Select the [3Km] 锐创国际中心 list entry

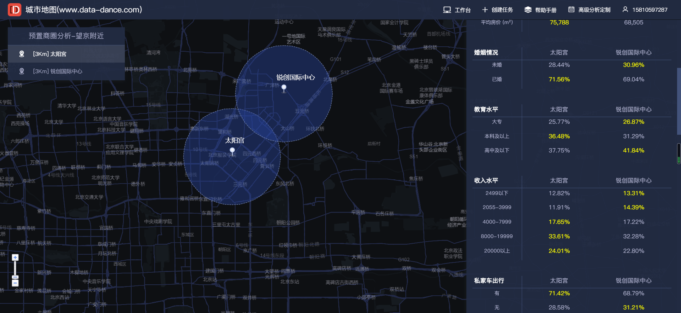[x=66, y=71]
